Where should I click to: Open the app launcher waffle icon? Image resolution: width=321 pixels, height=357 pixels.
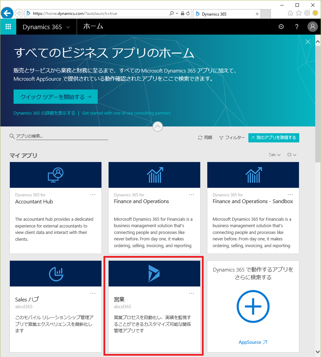[8, 27]
